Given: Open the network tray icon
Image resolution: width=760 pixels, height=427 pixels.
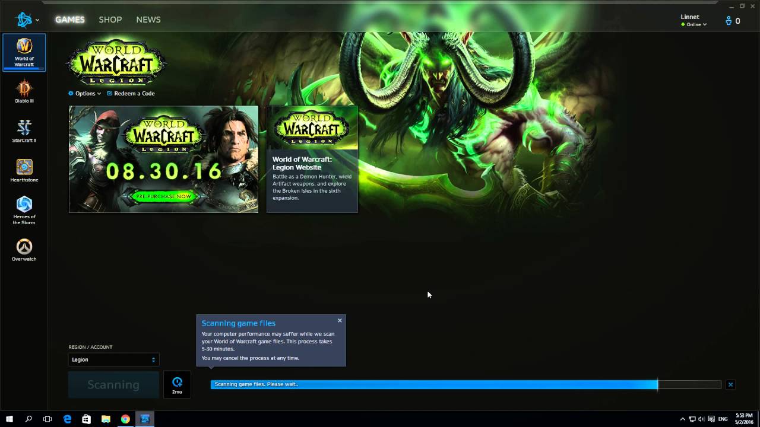Looking at the screenshot, I should pos(692,419).
